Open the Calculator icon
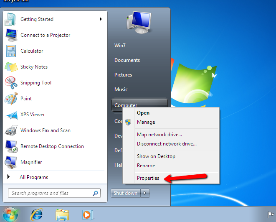The image size is (276, 222). pyautogui.click(x=11, y=51)
